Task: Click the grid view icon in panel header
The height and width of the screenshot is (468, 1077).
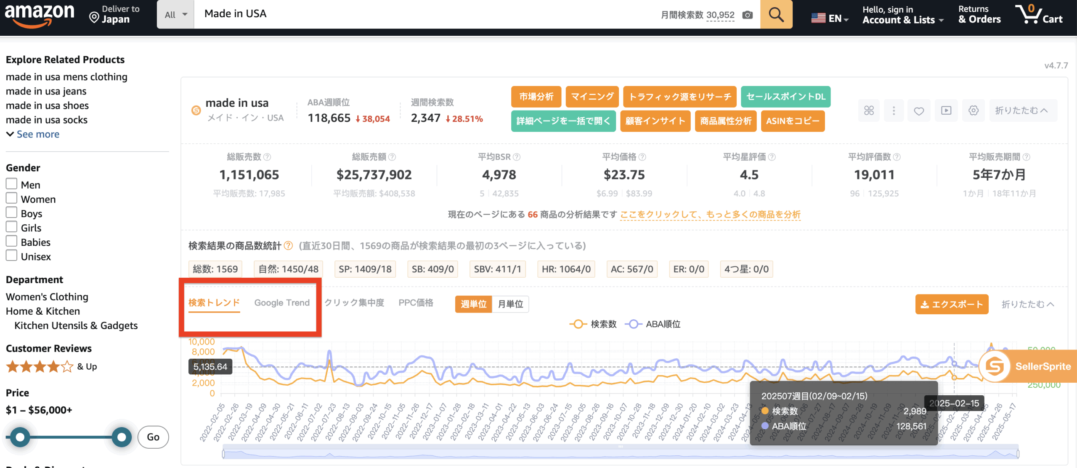Action: [869, 110]
